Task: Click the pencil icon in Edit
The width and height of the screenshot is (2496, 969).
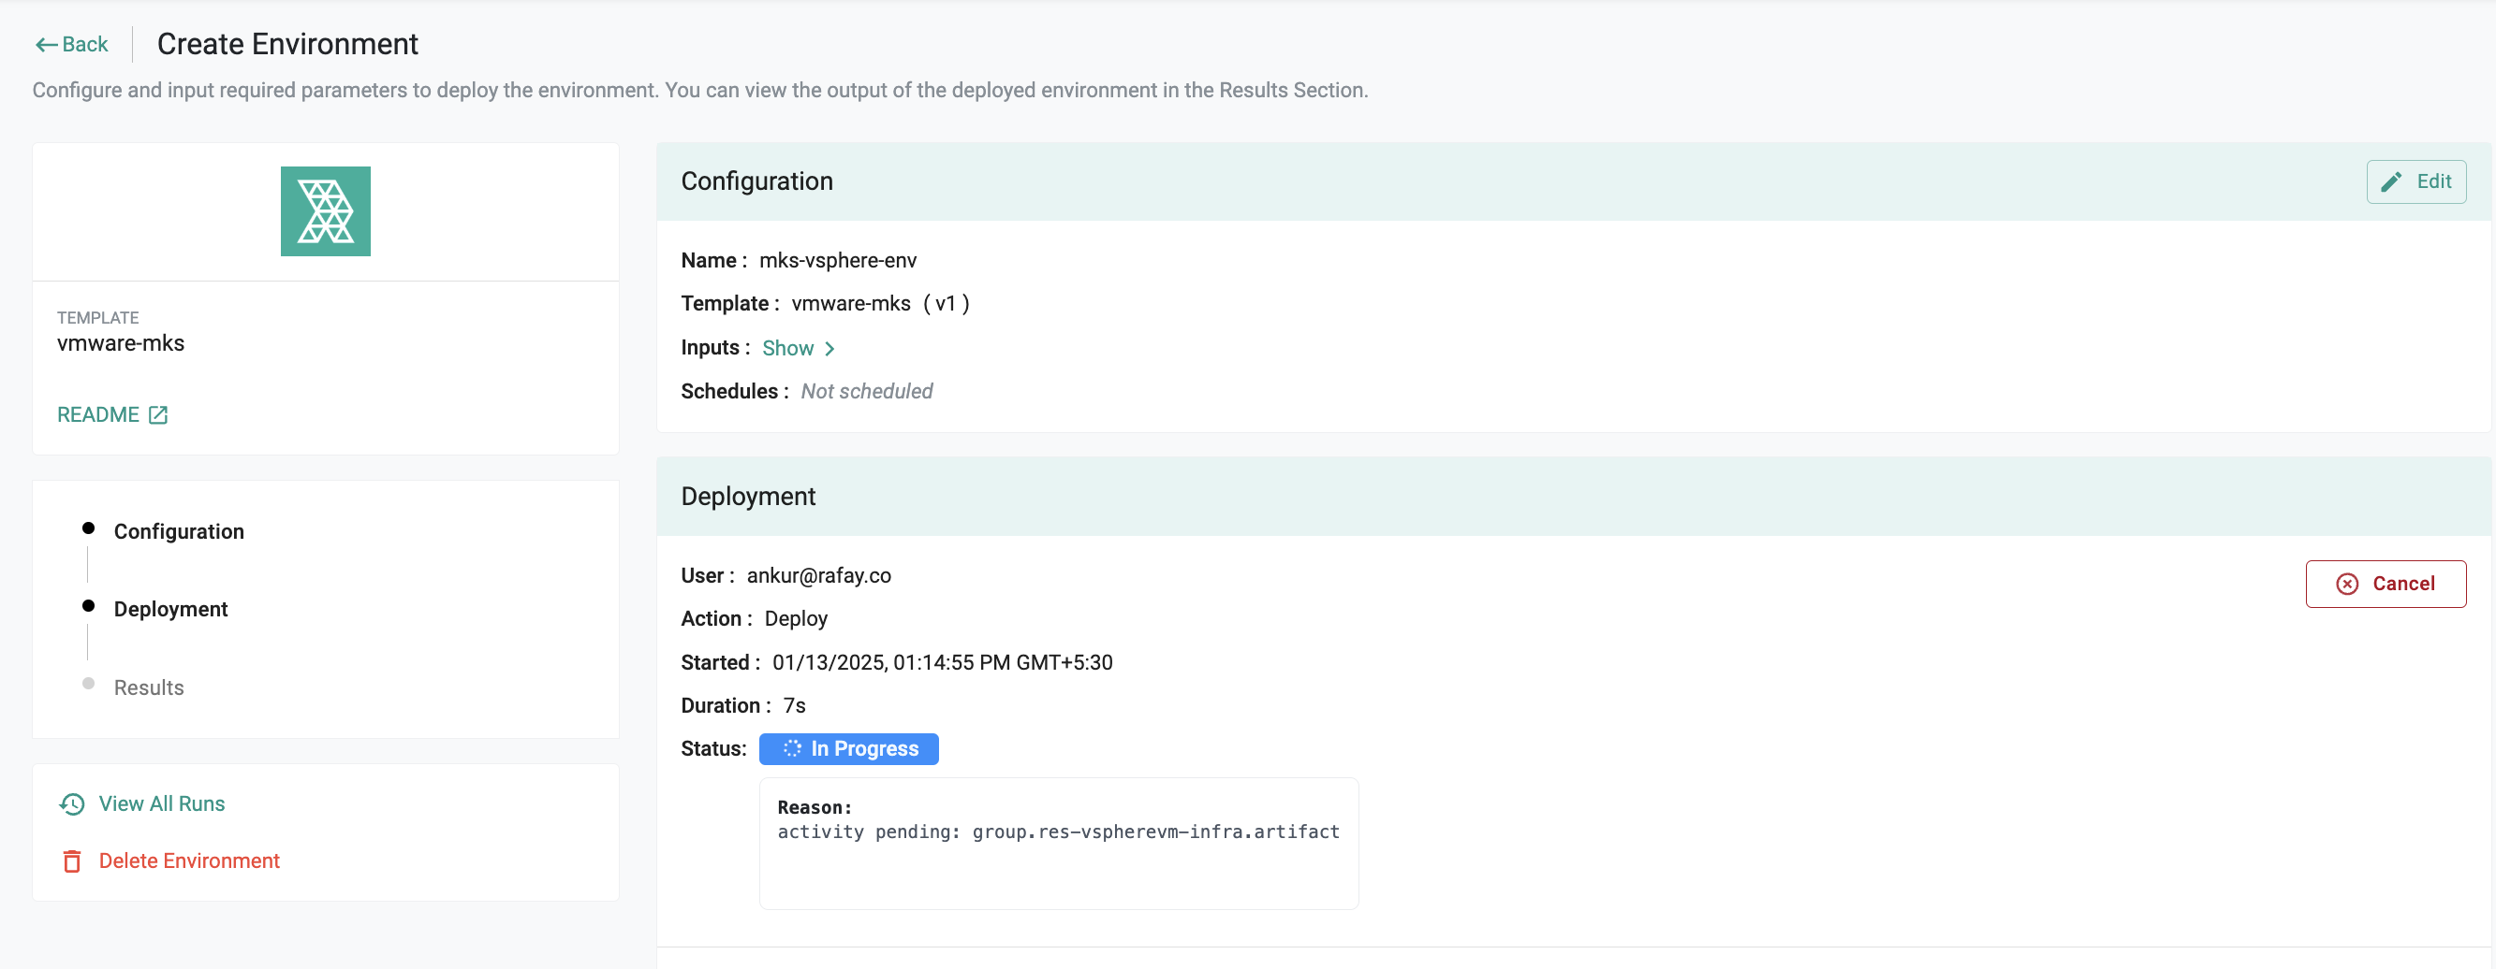Action: pos(2391,182)
